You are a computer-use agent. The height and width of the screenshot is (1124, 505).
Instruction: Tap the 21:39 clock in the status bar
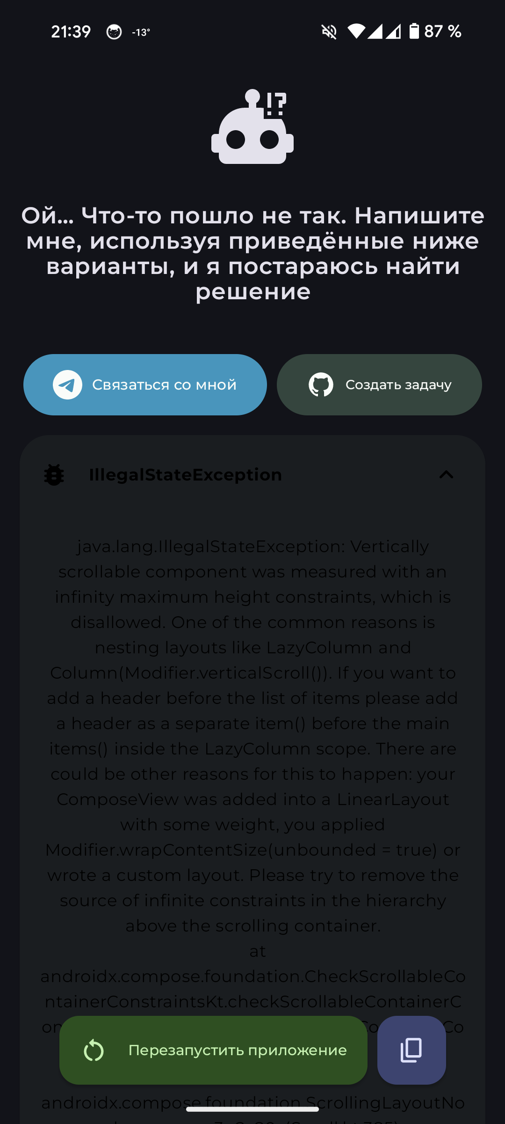[x=71, y=32]
